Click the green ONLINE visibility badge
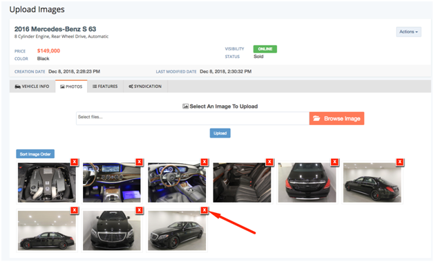434x262 pixels. pyautogui.click(x=265, y=49)
